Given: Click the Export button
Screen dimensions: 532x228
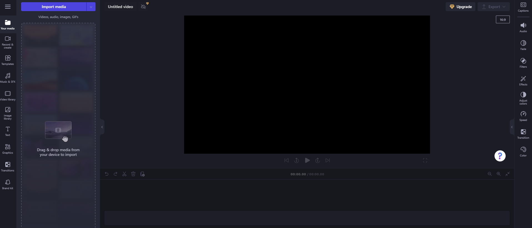Looking at the screenshot, I should click(x=494, y=7).
